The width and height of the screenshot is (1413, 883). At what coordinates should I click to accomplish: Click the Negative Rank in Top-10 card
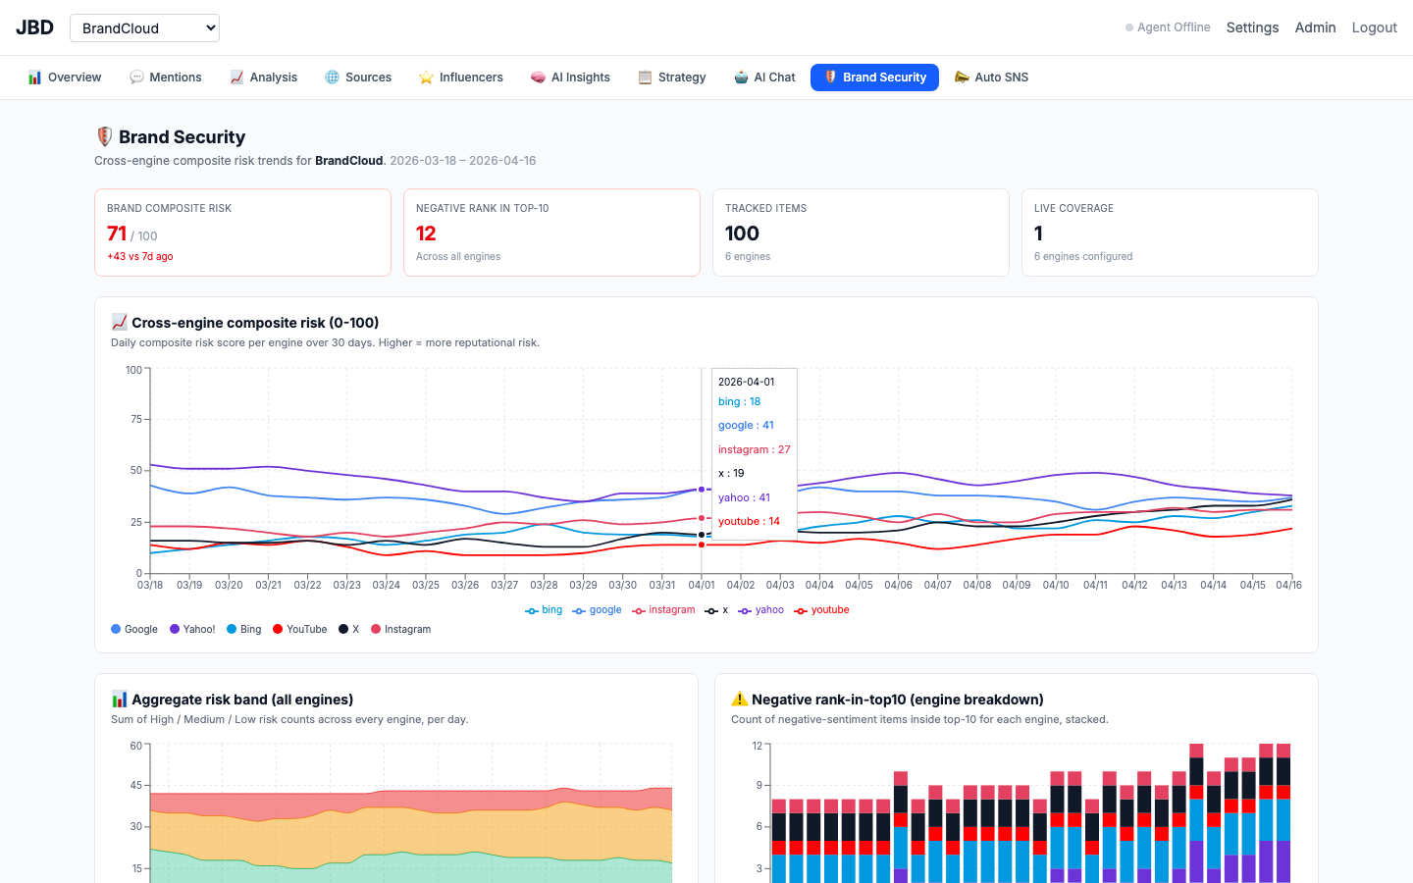click(x=551, y=233)
